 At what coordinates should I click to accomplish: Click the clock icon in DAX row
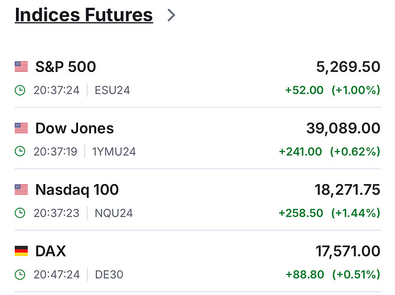click(20, 274)
